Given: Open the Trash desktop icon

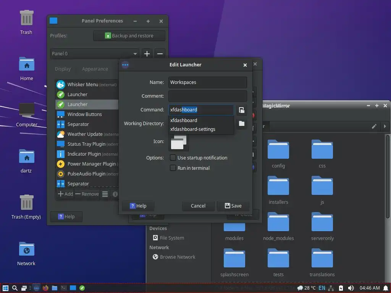Looking at the screenshot, I should coord(26,22).
